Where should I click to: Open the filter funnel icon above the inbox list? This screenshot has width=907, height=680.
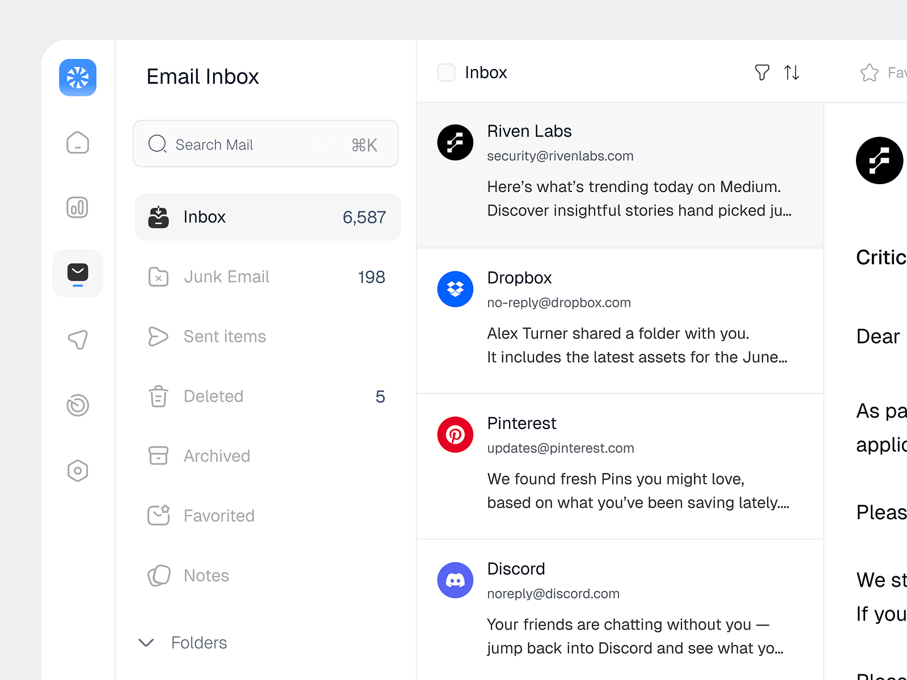click(x=762, y=73)
